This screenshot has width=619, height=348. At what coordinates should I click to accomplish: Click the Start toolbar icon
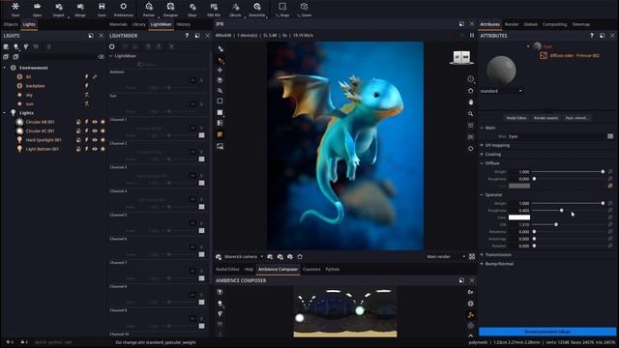pyautogui.click(x=15, y=7)
